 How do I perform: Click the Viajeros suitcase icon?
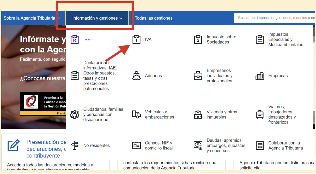[x=260, y=114]
